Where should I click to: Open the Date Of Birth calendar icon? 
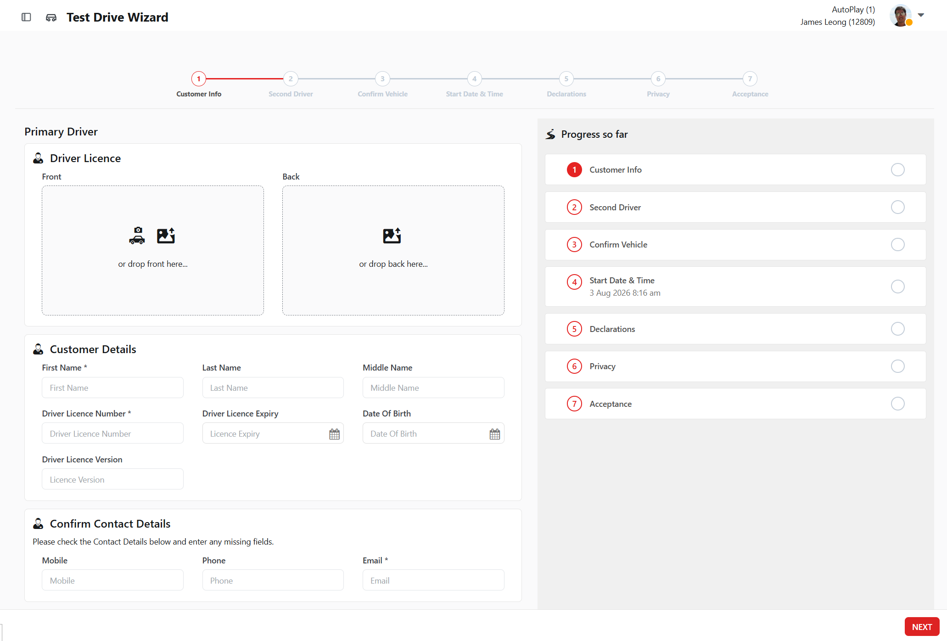click(494, 434)
